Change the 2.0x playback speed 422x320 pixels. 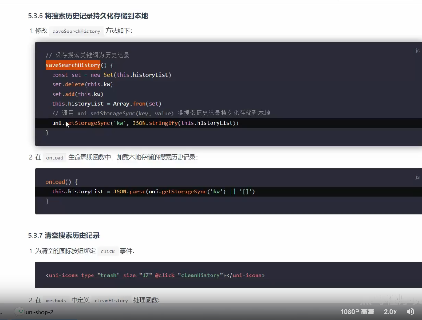390,312
